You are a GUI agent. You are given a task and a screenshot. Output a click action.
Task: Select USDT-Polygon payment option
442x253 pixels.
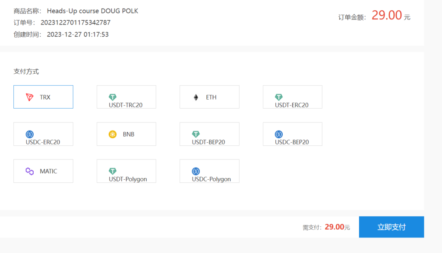tap(126, 171)
